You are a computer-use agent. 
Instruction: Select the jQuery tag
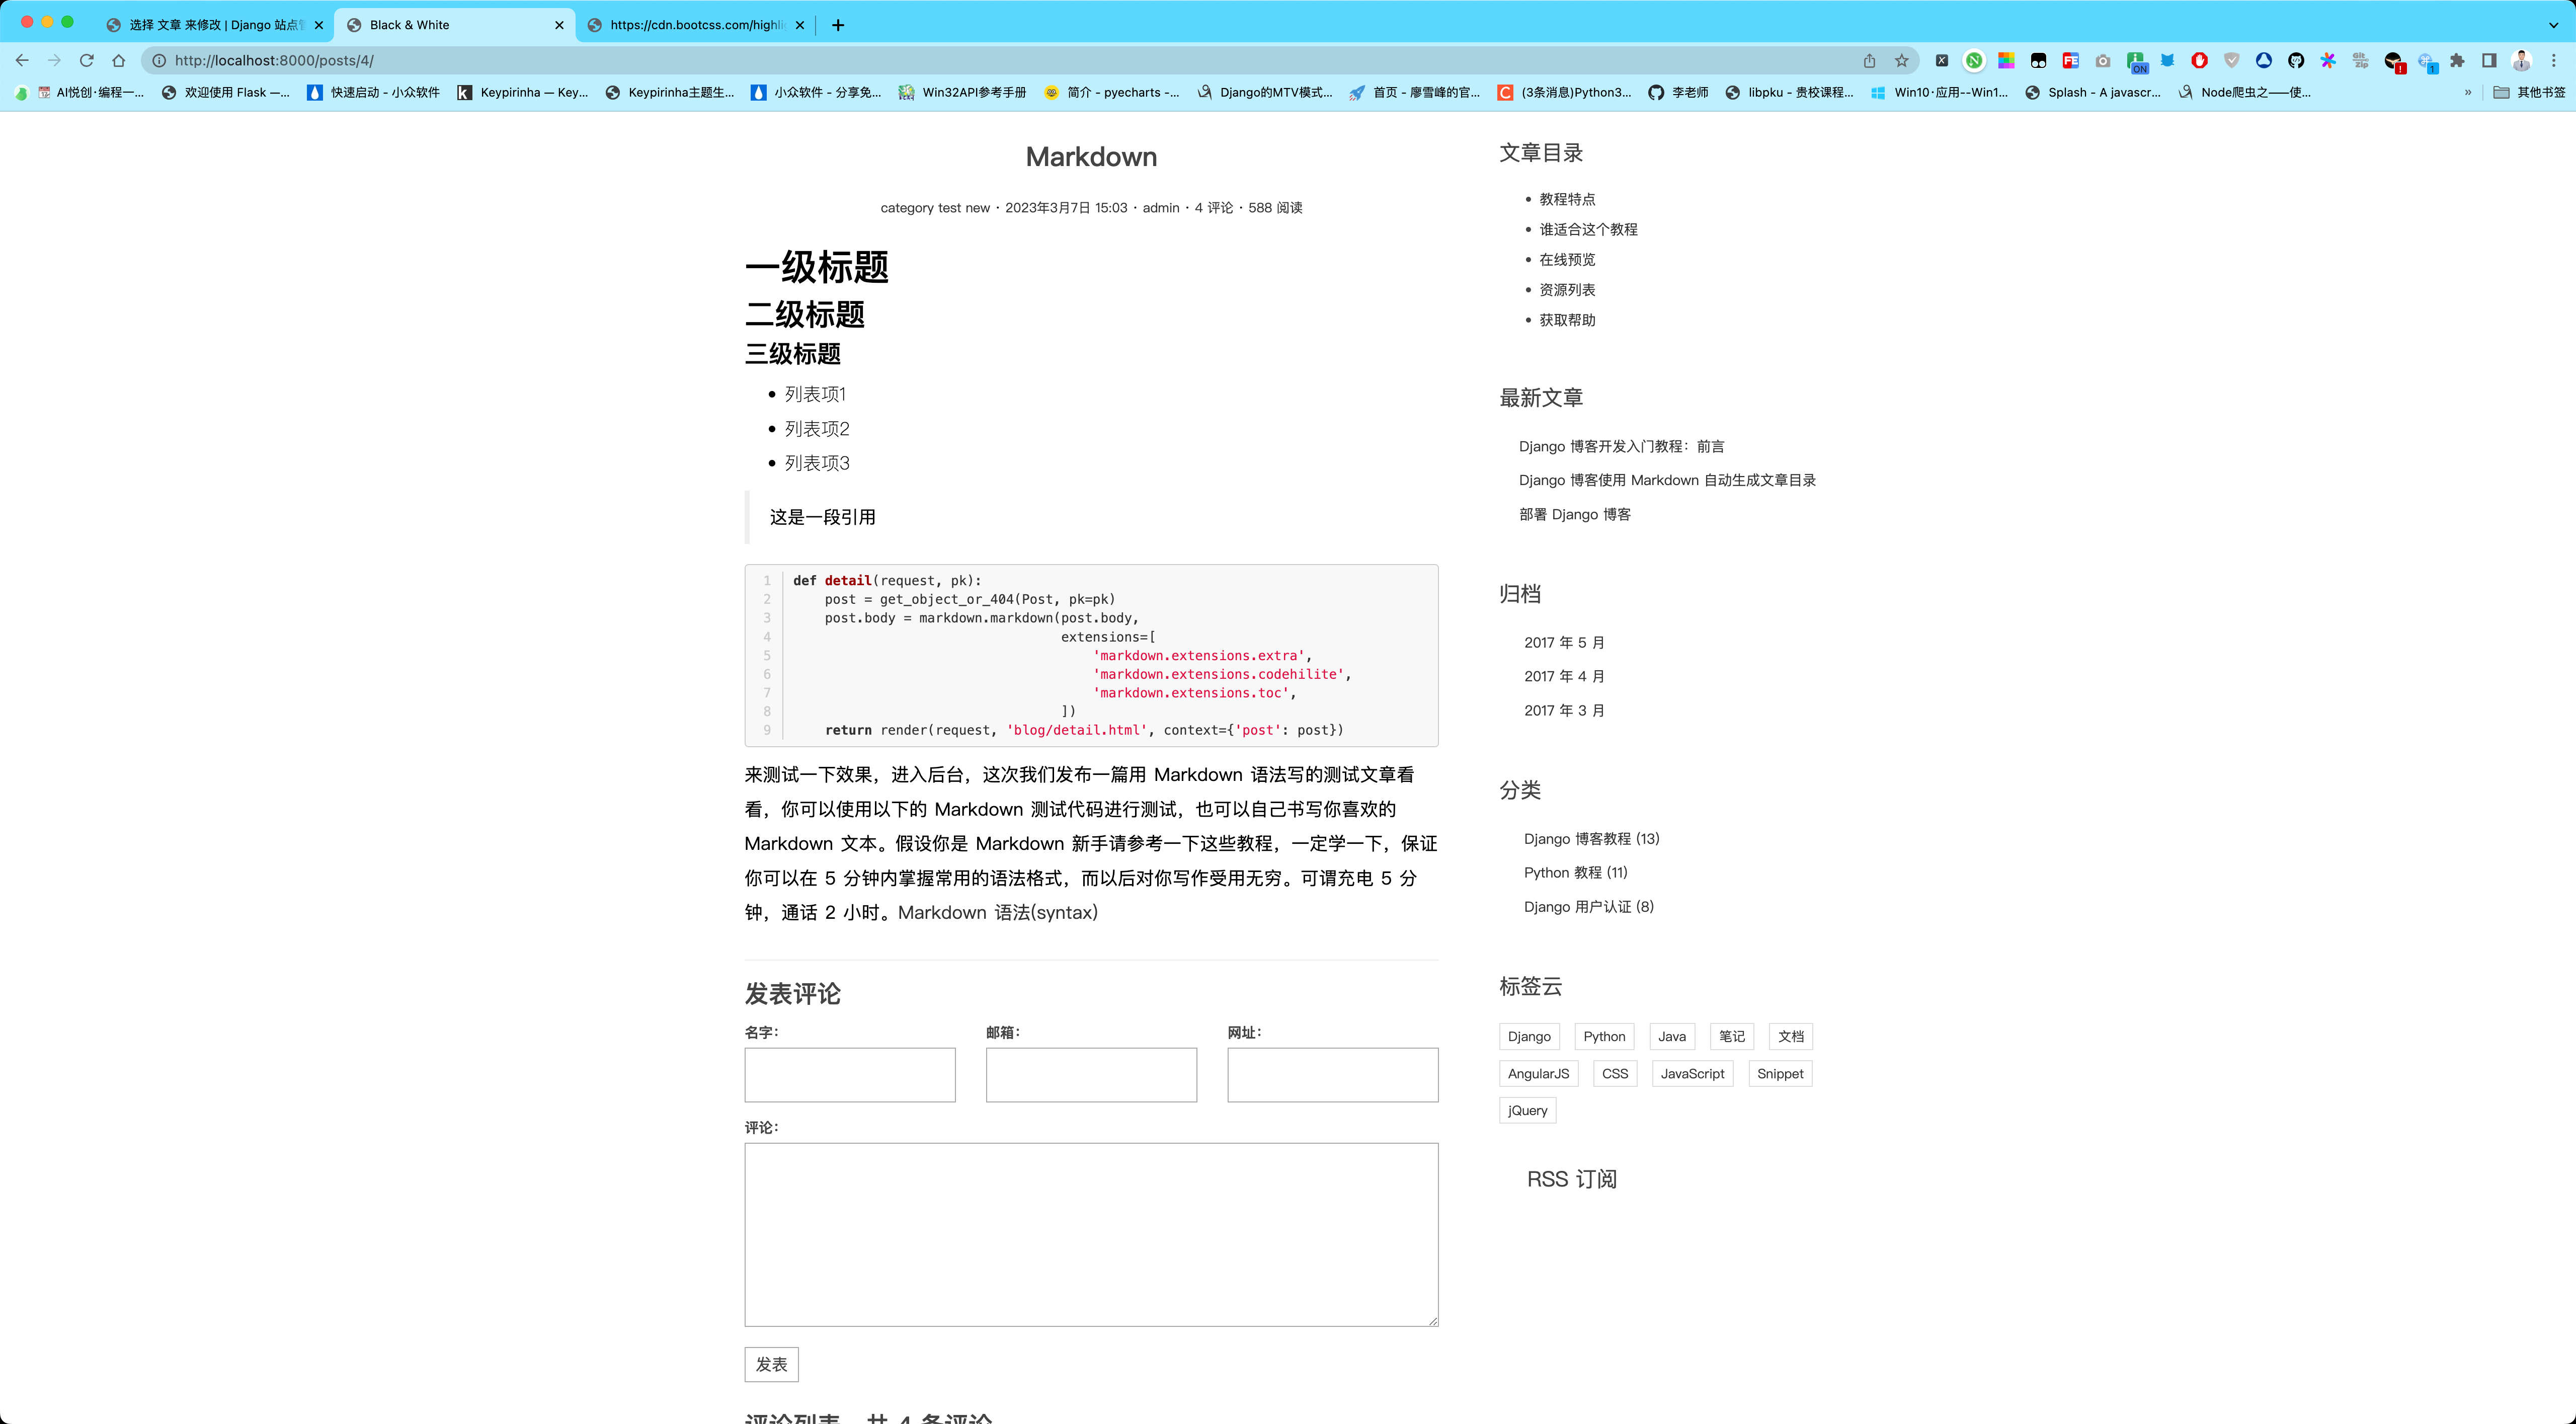pos(1527,1110)
